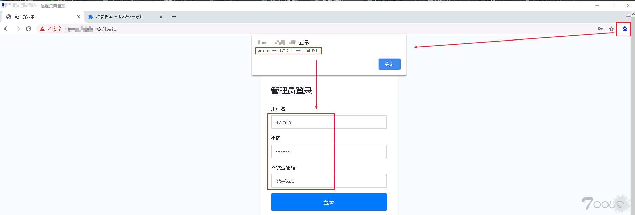Screen dimensions: 635x215
Task: Click the not-secure warning triangle icon
Action: 42,29
